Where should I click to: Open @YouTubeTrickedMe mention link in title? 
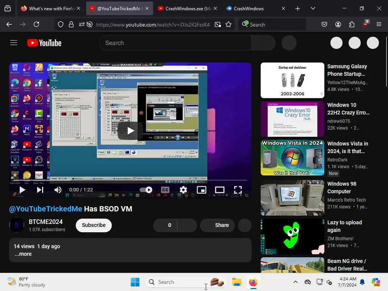(45, 209)
